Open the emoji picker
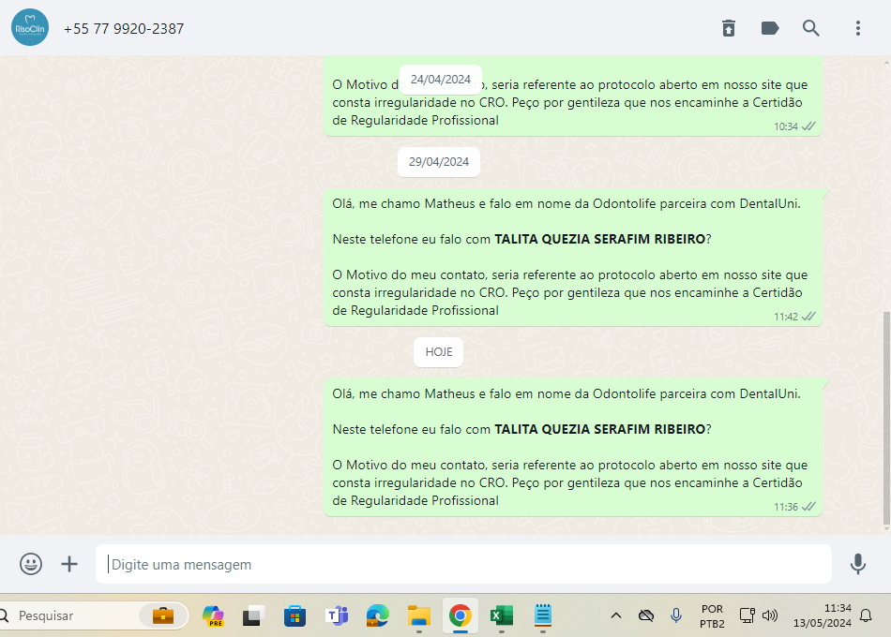The width and height of the screenshot is (891, 637). [31, 564]
